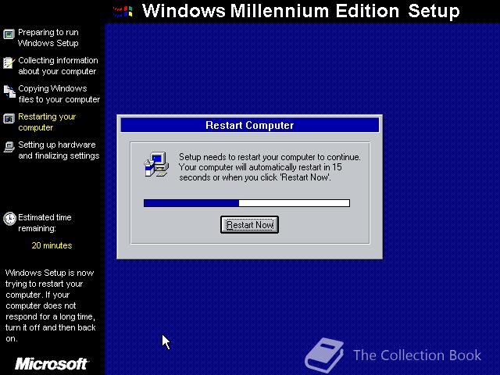Click the Estimated time remaining clock icon
This screenshot has height=375, width=500.
pyautogui.click(x=9, y=219)
